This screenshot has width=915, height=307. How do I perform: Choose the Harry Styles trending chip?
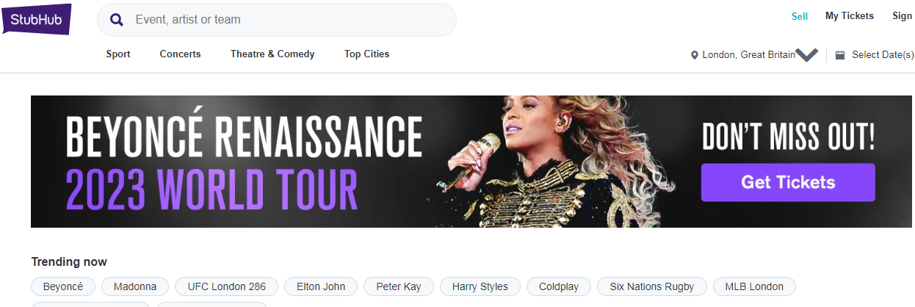[x=480, y=286]
